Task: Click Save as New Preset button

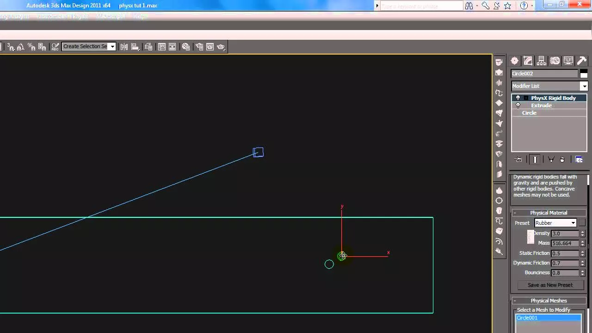Action: point(550,285)
